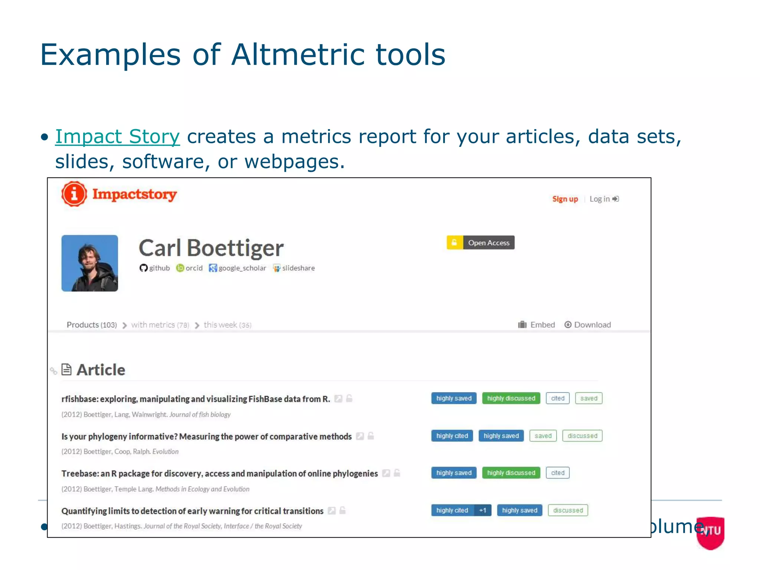760x570 pixels.
Task: Select the Products (103) breadcrumb
Action: pos(92,325)
